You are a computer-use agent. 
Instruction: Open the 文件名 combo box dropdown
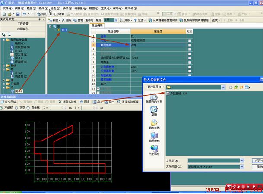coord(242,160)
